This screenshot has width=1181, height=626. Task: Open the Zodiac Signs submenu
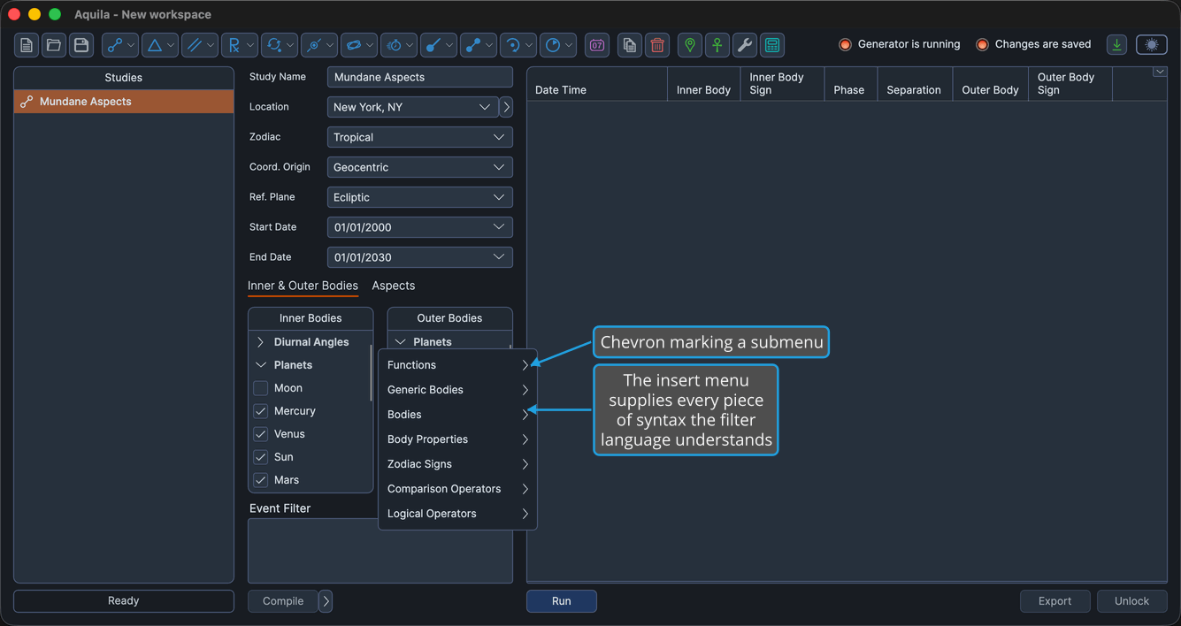click(x=457, y=464)
